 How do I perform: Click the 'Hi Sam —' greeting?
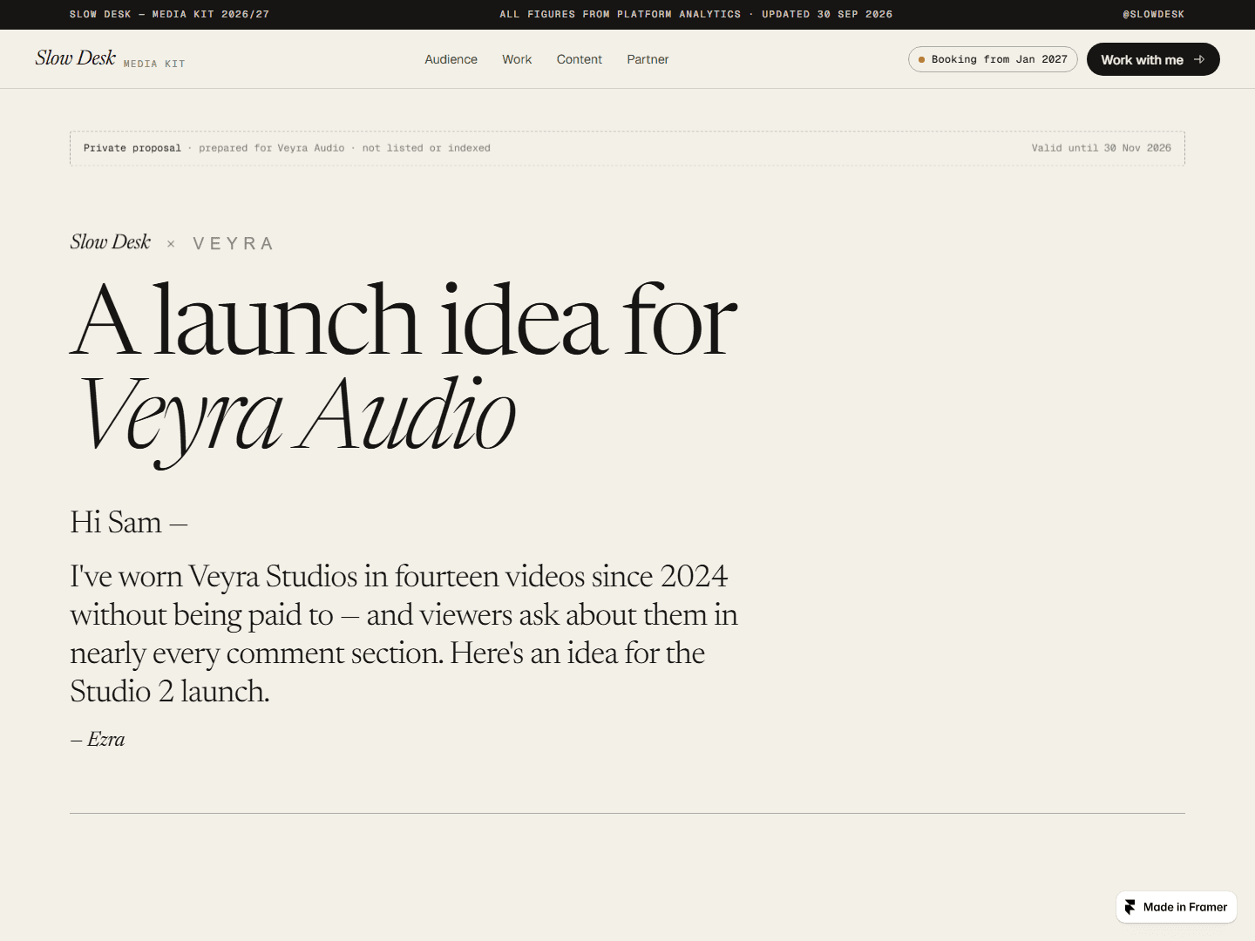click(129, 523)
